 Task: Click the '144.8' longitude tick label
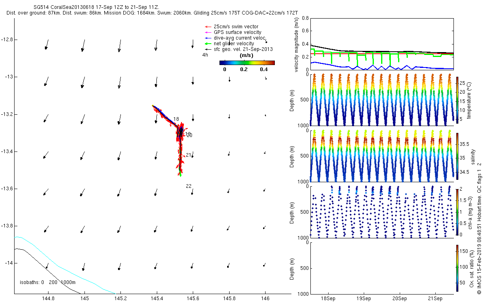pos(48,299)
